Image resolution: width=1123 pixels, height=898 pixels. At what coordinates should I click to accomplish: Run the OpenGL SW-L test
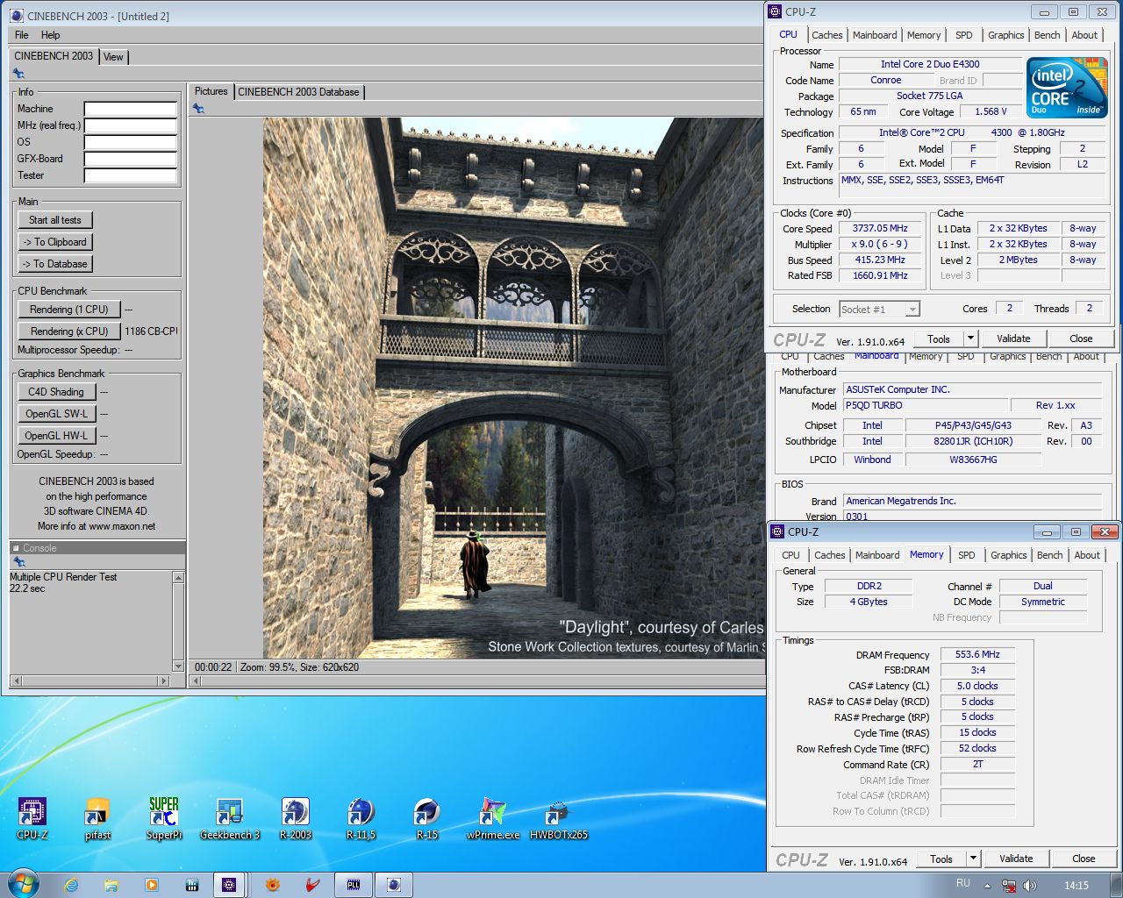(x=56, y=414)
